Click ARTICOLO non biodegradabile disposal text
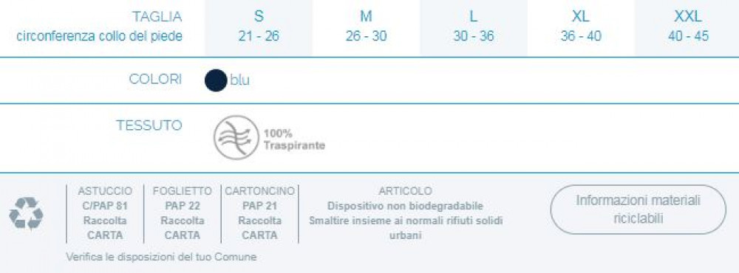 pyautogui.click(x=405, y=212)
